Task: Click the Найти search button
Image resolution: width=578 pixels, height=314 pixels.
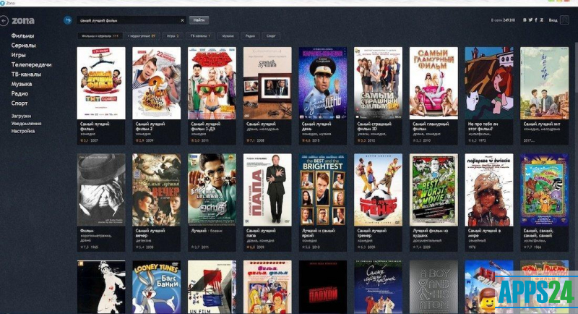Action: coord(199,20)
